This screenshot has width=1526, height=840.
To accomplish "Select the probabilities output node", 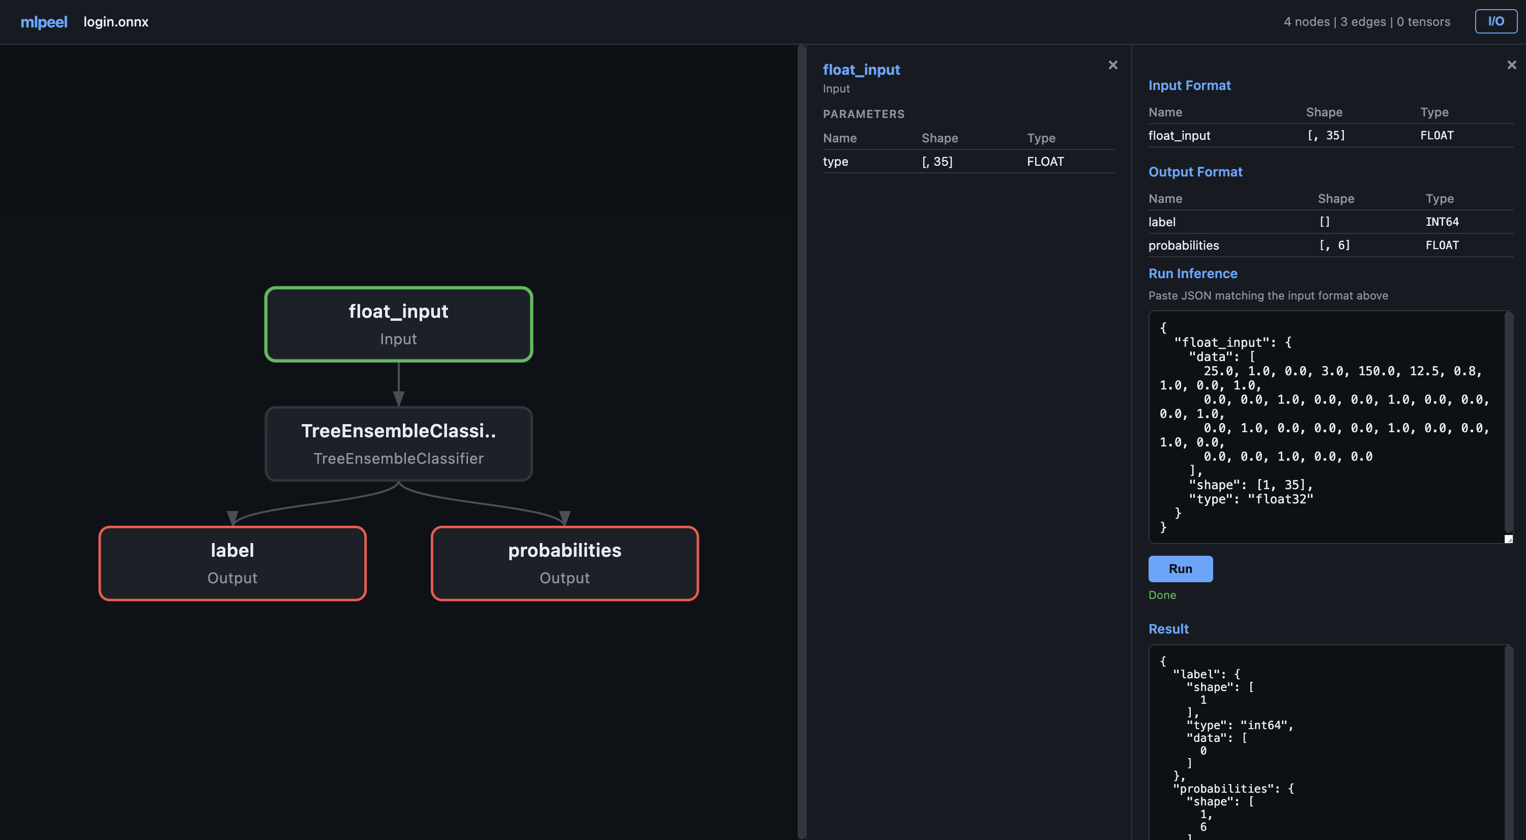I will click(565, 563).
